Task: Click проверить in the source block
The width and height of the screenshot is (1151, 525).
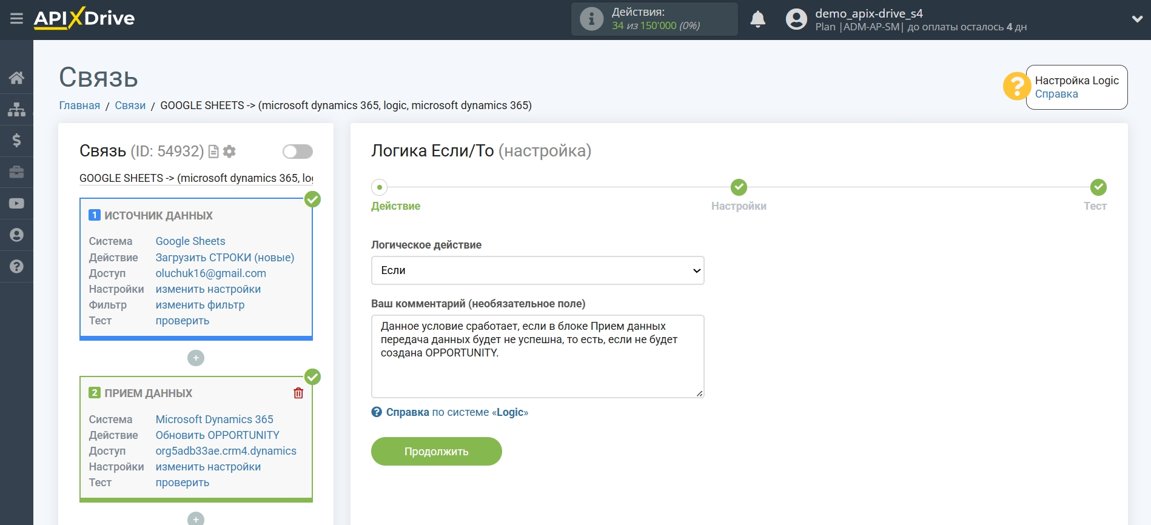Action: coord(183,321)
